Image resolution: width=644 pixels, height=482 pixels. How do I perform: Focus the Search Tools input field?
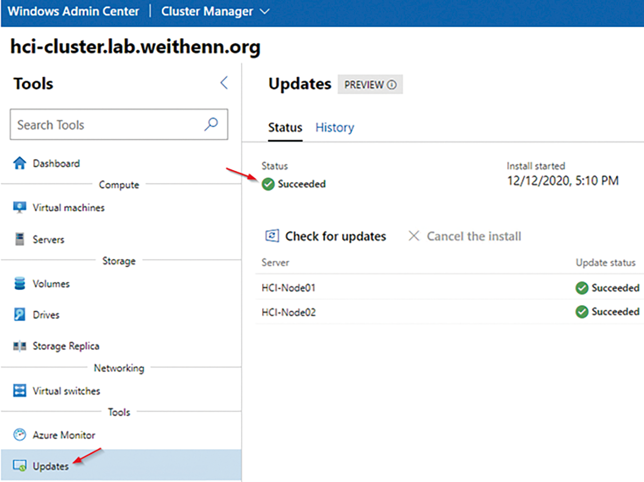119,124
